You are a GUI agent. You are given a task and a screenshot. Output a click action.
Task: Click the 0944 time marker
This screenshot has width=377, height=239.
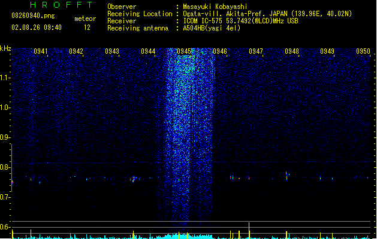tap(148, 51)
